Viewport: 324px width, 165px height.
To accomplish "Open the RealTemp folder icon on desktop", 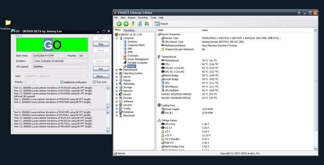I will [7, 23].
